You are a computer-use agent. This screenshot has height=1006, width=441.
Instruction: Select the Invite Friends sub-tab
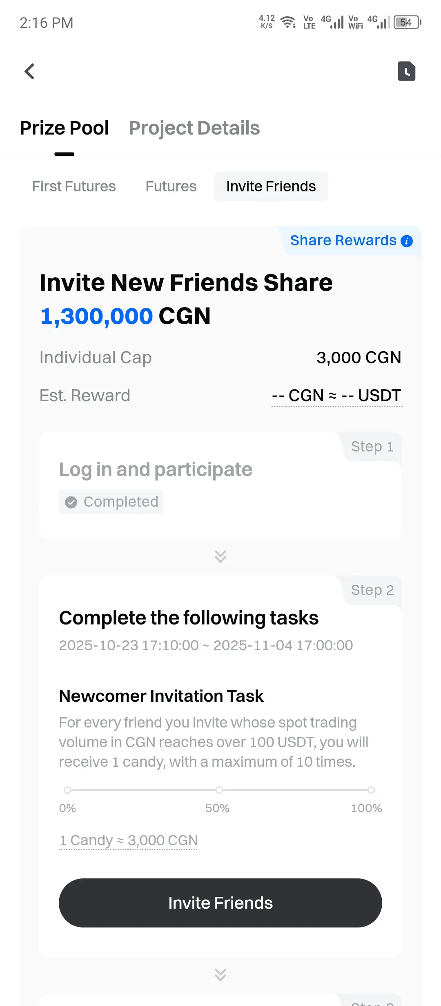[271, 186]
